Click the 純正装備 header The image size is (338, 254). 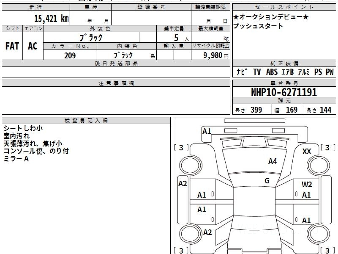tap(284, 63)
